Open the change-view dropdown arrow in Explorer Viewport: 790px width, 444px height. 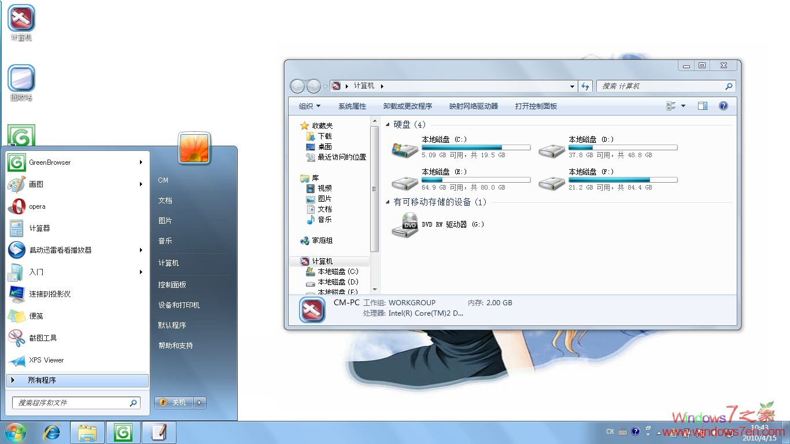[683, 106]
